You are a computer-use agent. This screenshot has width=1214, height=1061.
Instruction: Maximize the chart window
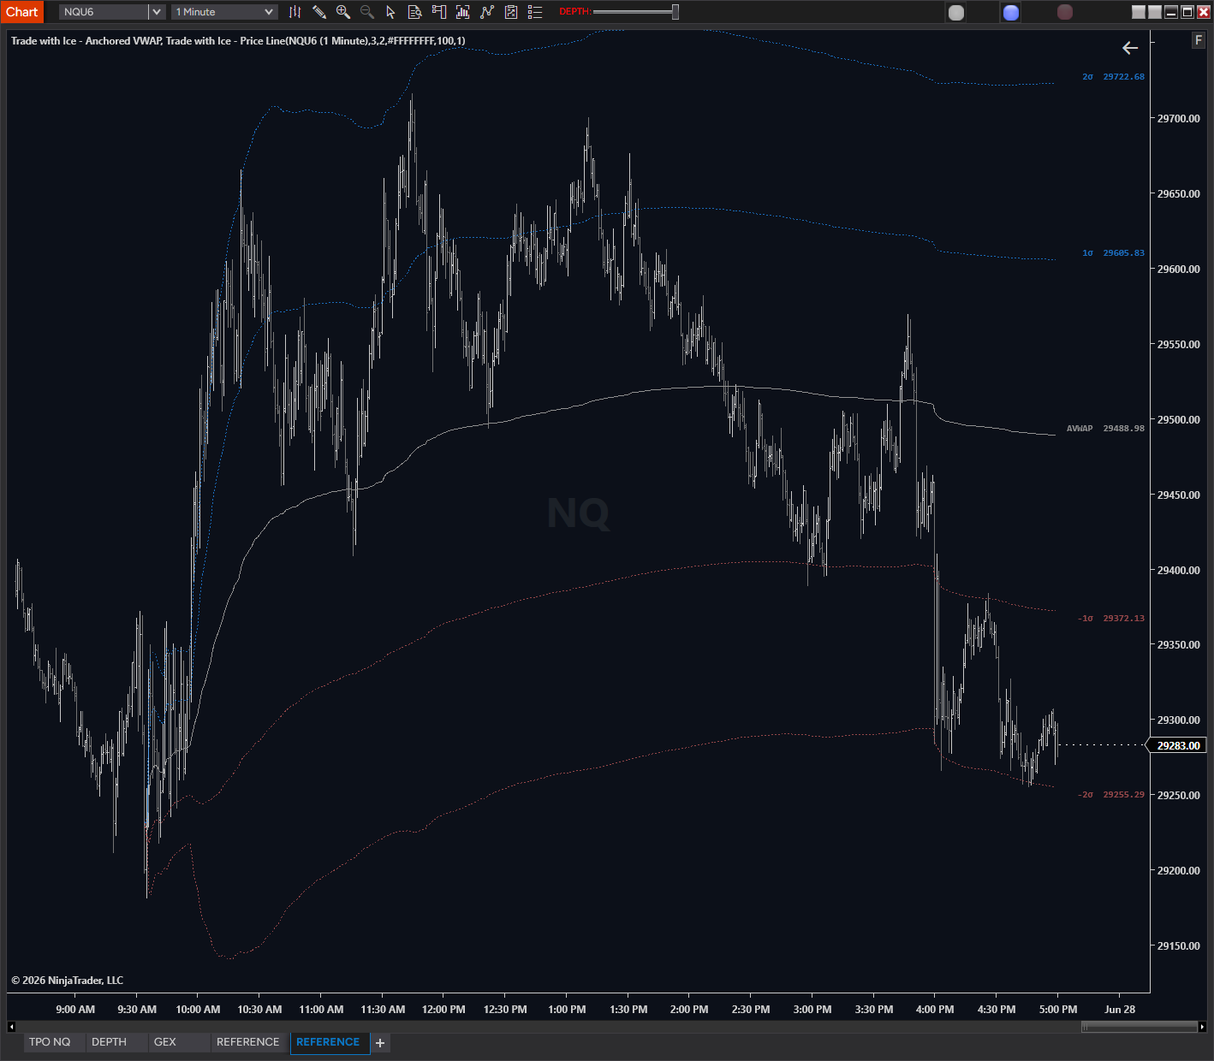click(1187, 12)
